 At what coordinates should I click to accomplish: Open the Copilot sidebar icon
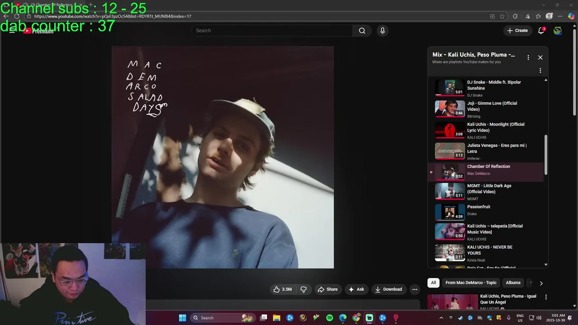coord(571,16)
